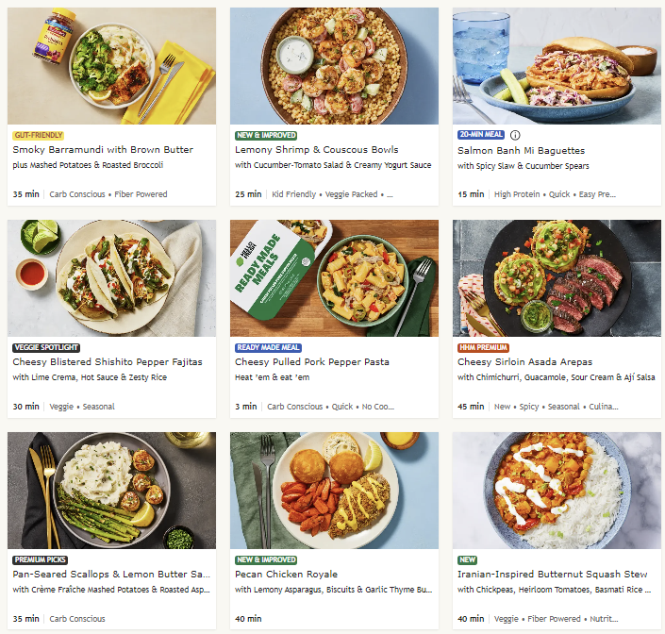Select the READY MADE MEAL badge
Viewport: 665px width, 634px height.
pos(269,348)
